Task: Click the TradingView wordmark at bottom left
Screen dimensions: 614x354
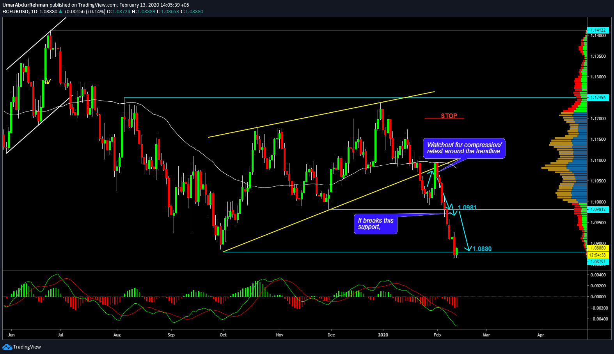Action: point(27,347)
